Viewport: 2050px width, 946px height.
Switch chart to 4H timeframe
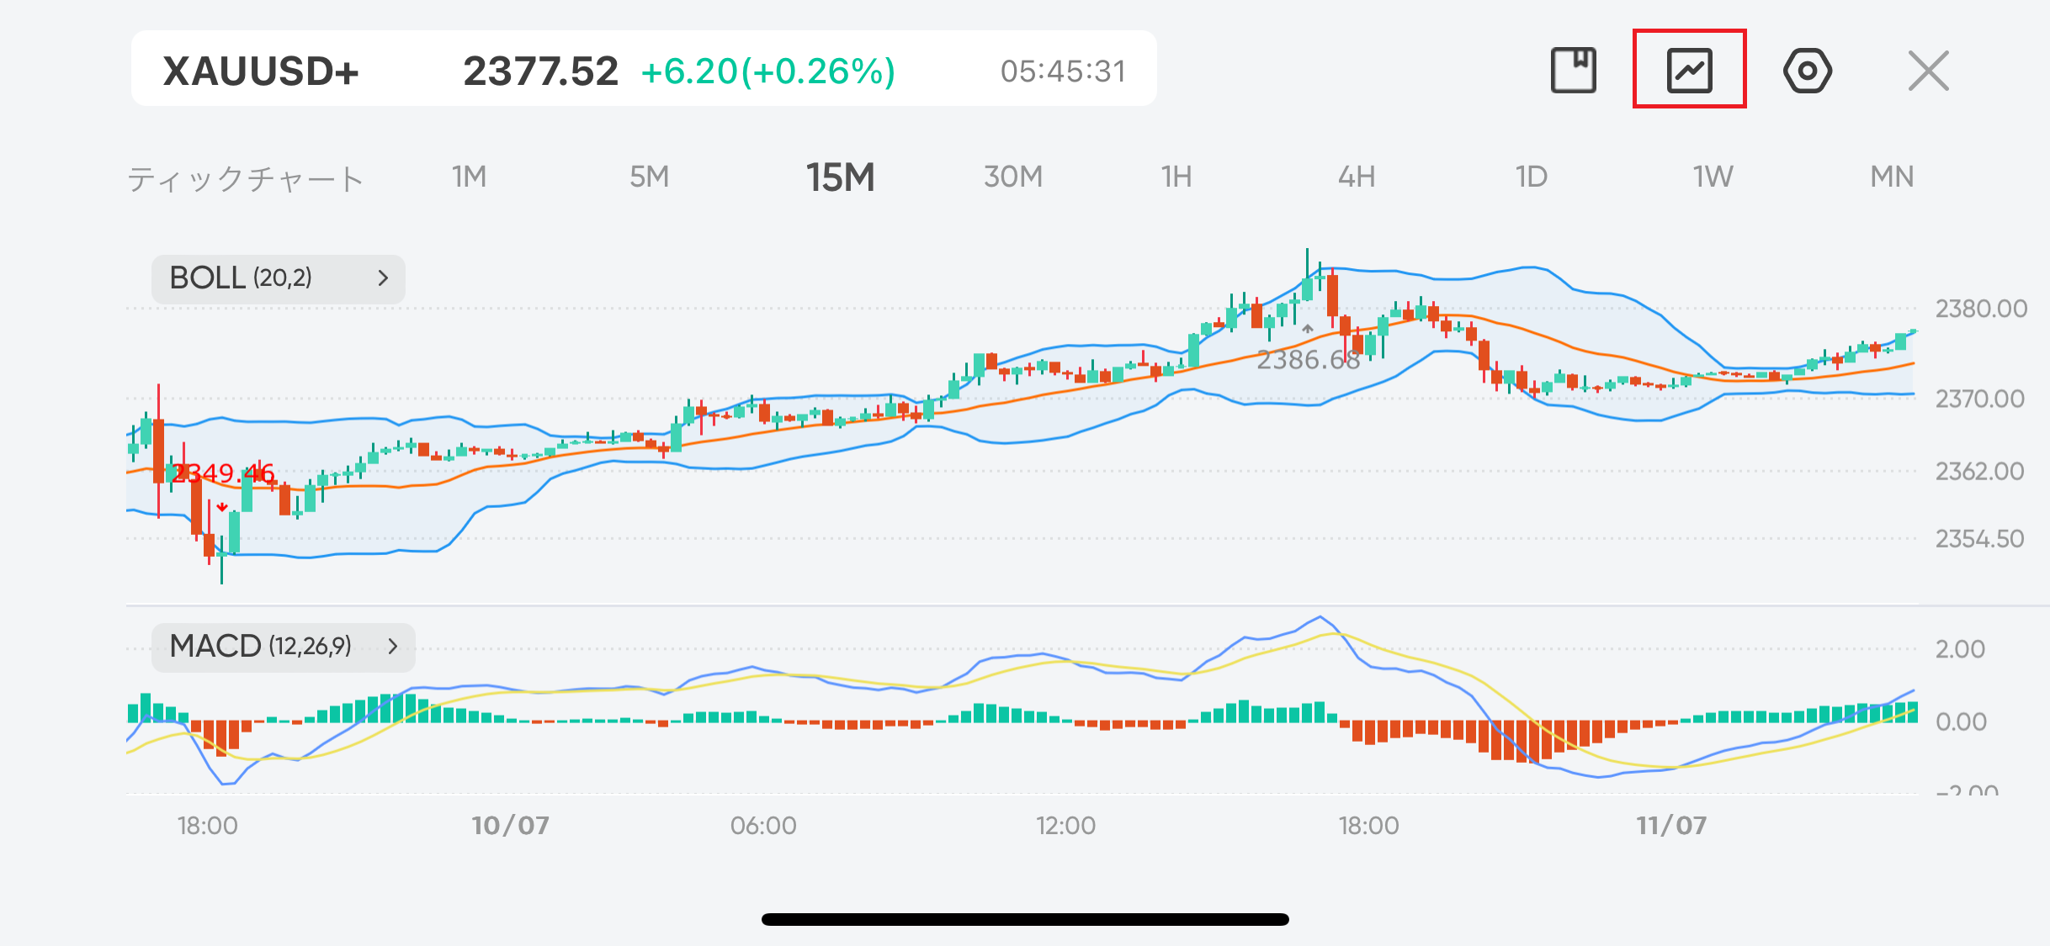pyautogui.click(x=1357, y=177)
